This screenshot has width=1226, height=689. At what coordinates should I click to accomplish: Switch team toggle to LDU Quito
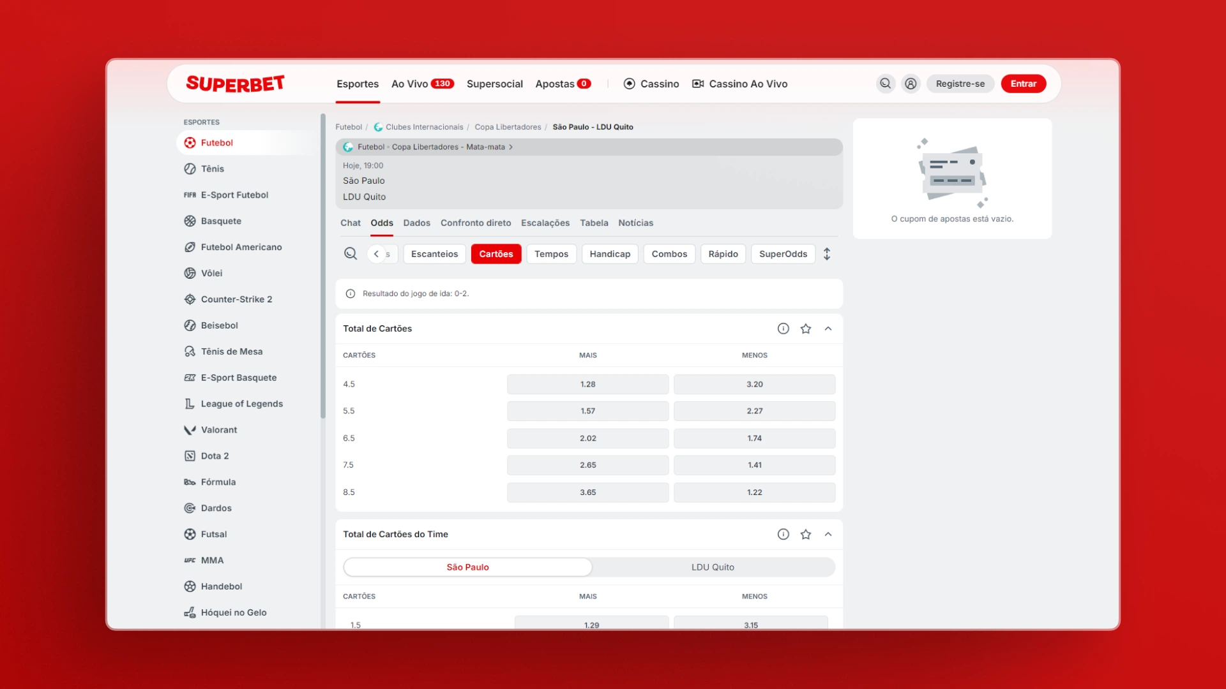point(713,567)
